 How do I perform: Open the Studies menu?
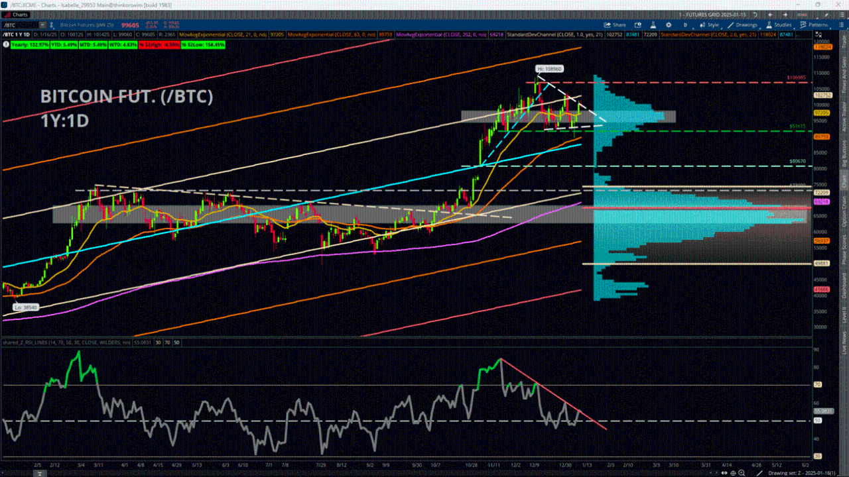pos(779,25)
